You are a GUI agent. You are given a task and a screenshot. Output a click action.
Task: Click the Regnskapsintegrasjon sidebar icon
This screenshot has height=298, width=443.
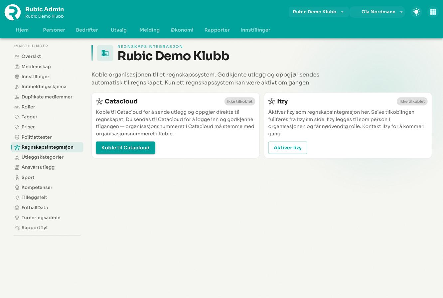click(x=17, y=147)
